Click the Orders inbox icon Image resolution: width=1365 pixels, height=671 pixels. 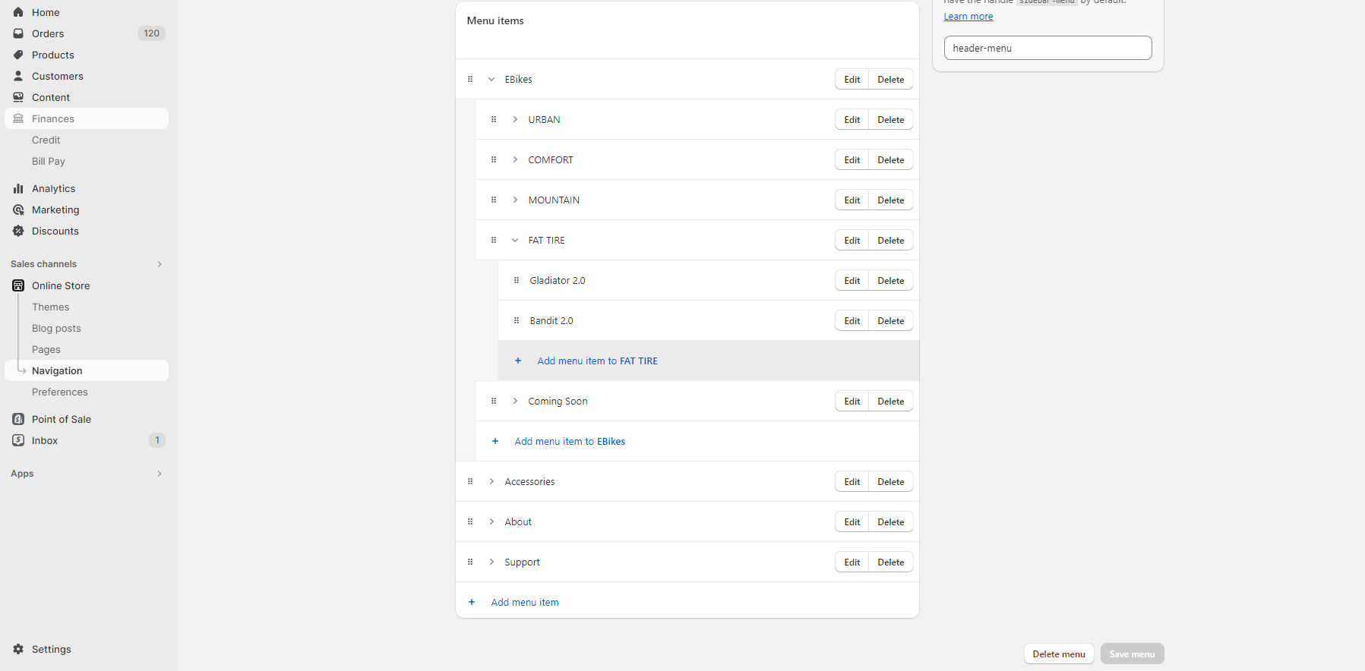[x=18, y=33]
